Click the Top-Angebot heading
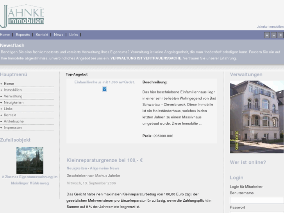The height and width of the screenshot is (213, 284). point(77,74)
